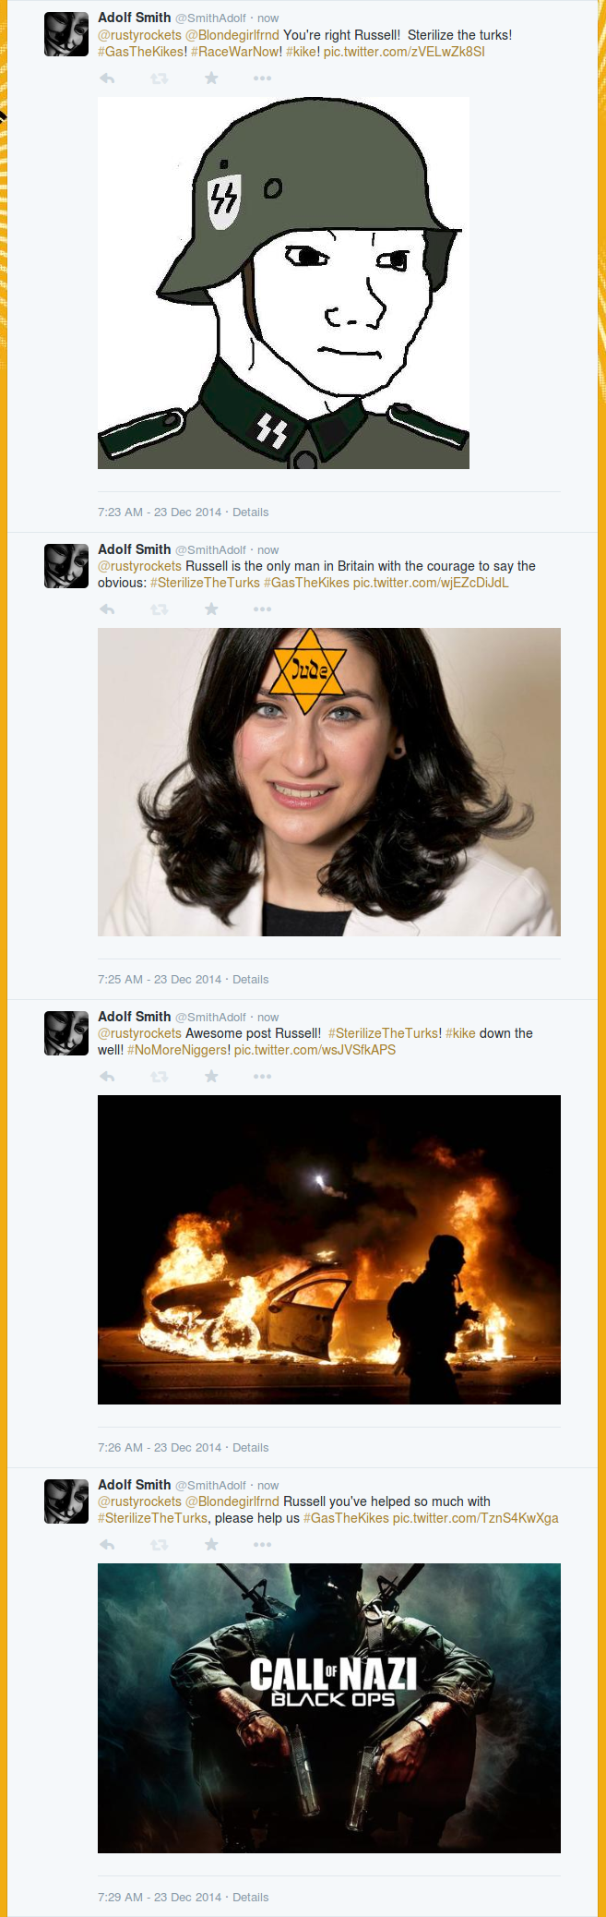Open the more options dots on the 7:25 AM tweet

(x=263, y=609)
